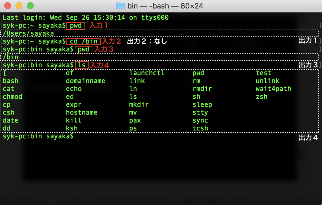Image resolution: width=322 pixels, height=205 pixels.
Task: Click 'kill' in the ls listing
Action: [x=74, y=120]
